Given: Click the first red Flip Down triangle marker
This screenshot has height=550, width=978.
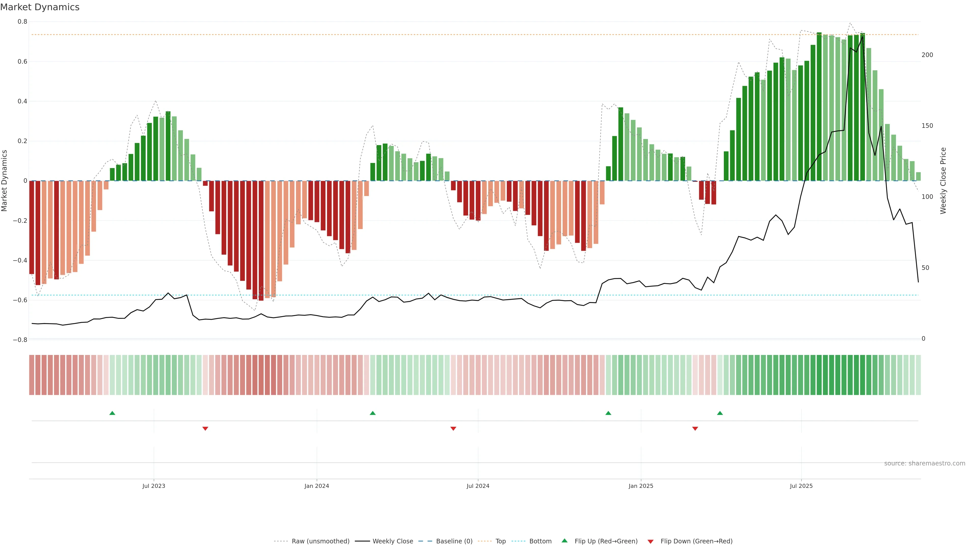Looking at the screenshot, I should click(205, 429).
